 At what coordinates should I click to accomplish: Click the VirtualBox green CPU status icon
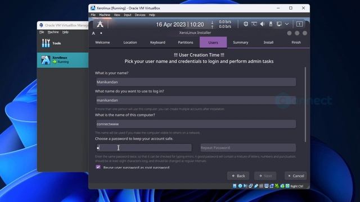[277, 186]
